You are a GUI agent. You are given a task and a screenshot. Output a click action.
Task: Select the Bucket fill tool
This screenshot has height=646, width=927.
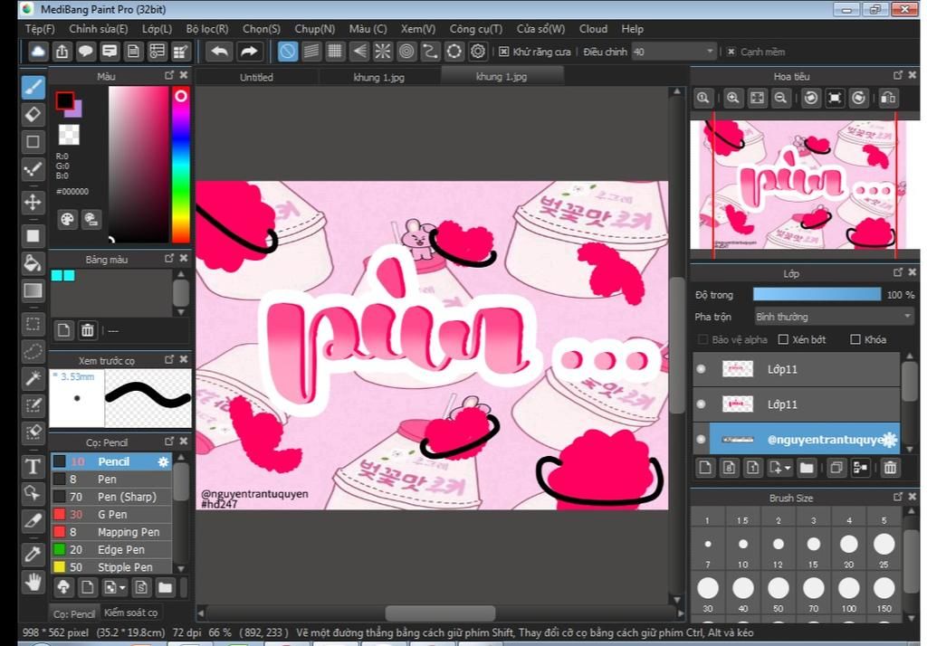coord(33,263)
